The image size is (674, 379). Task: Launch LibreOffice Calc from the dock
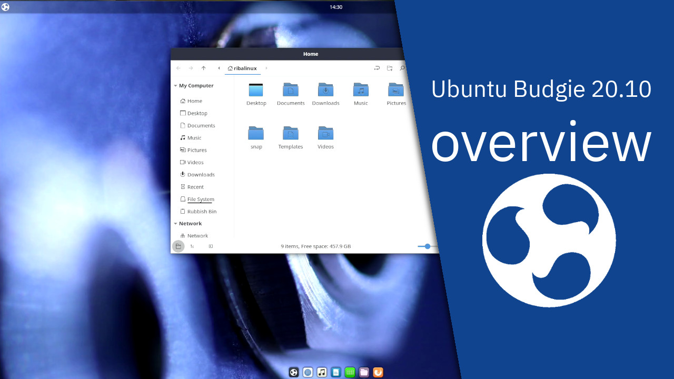coord(350,372)
